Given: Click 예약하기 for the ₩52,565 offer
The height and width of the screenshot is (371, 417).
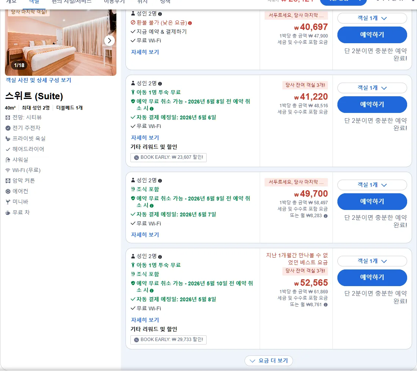Looking at the screenshot, I should click(x=372, y=277).
